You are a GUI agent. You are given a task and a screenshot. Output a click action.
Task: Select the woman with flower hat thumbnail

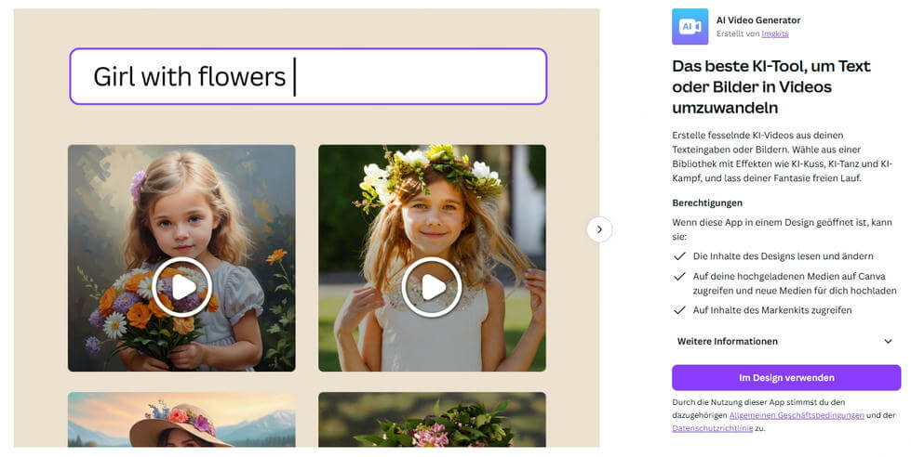click(181, 419)
